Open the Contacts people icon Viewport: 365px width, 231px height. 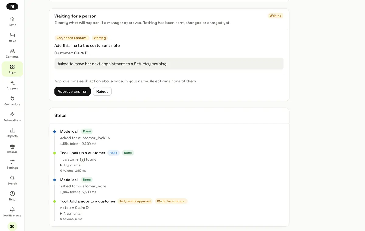tap(12, 51)
